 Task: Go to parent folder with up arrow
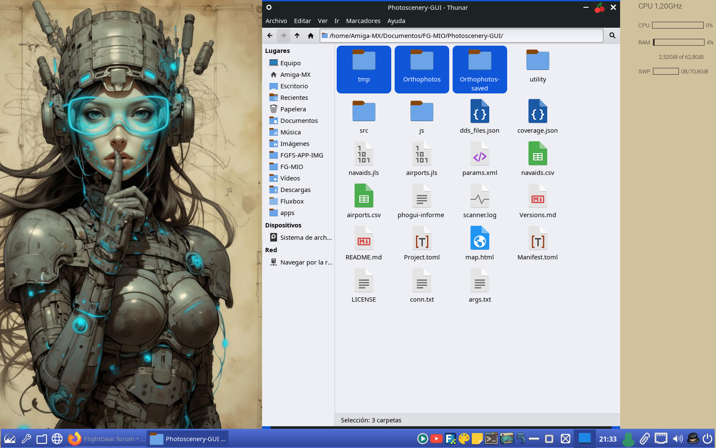(x=297, y=36)
